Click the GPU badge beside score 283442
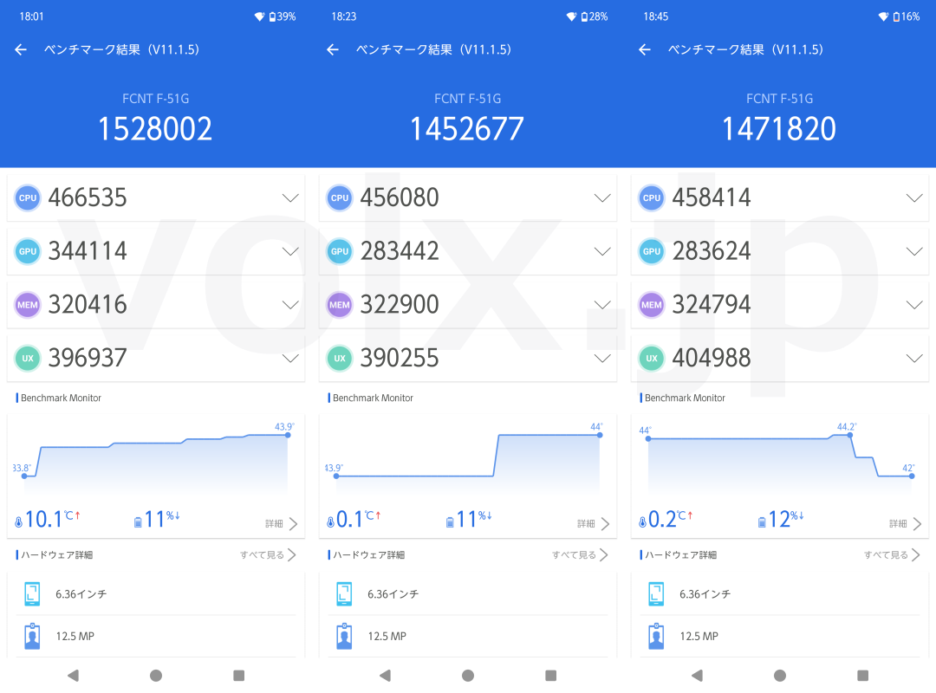 [x=340, y=251]
